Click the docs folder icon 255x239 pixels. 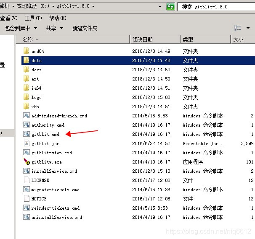(x=26, y=69)
